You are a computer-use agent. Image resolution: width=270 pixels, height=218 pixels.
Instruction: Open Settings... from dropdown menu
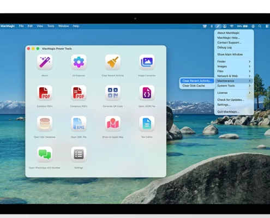click(234, 105)
